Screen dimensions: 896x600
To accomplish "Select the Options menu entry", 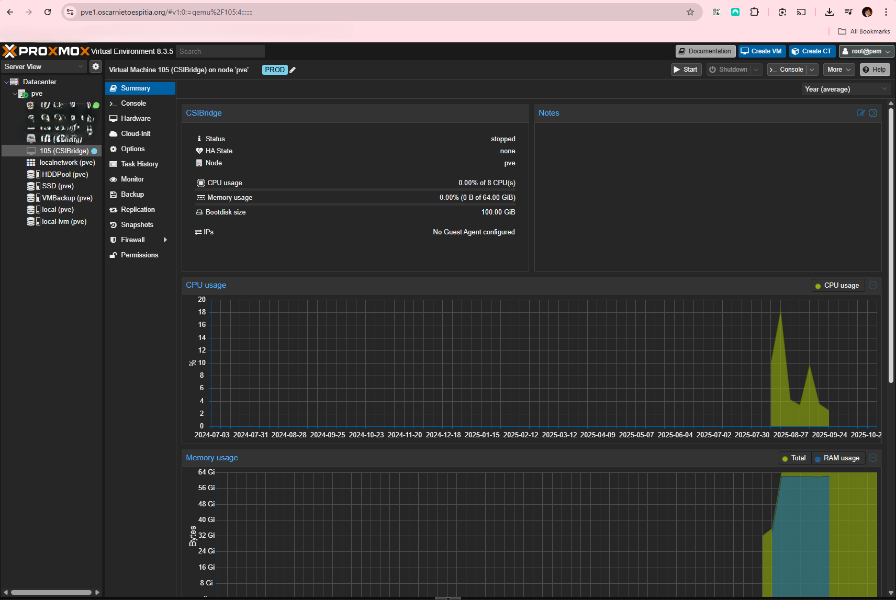I will 132,149.
